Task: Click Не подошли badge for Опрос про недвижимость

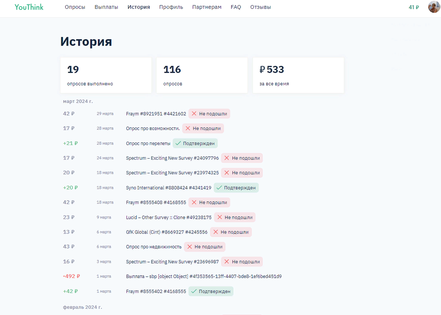Action: coord(205,247)
